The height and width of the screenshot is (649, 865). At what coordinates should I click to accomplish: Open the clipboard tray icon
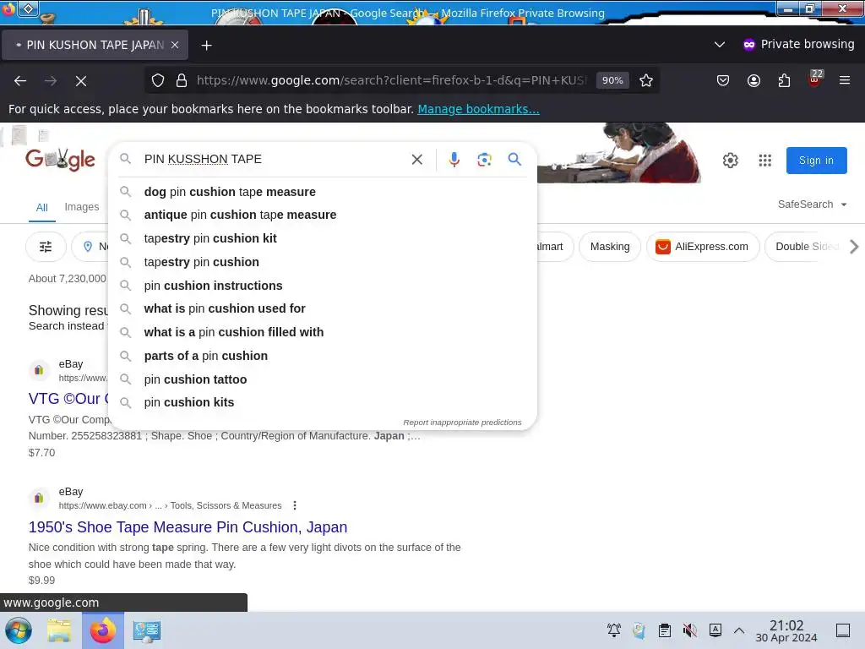coord(665,630)
